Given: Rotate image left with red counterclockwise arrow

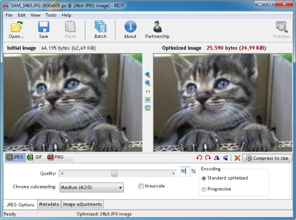Looking at the screenshot, I should tap(199, 158).
